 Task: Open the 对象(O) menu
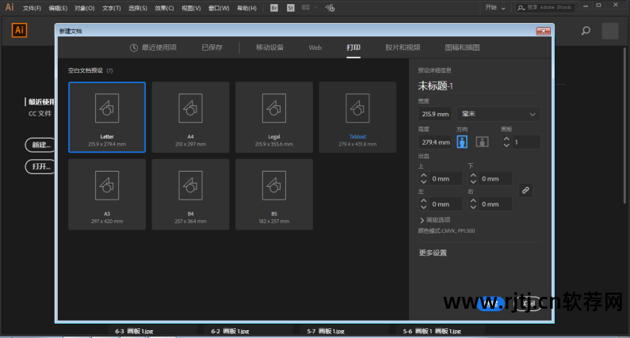click(x=84, y=8)
